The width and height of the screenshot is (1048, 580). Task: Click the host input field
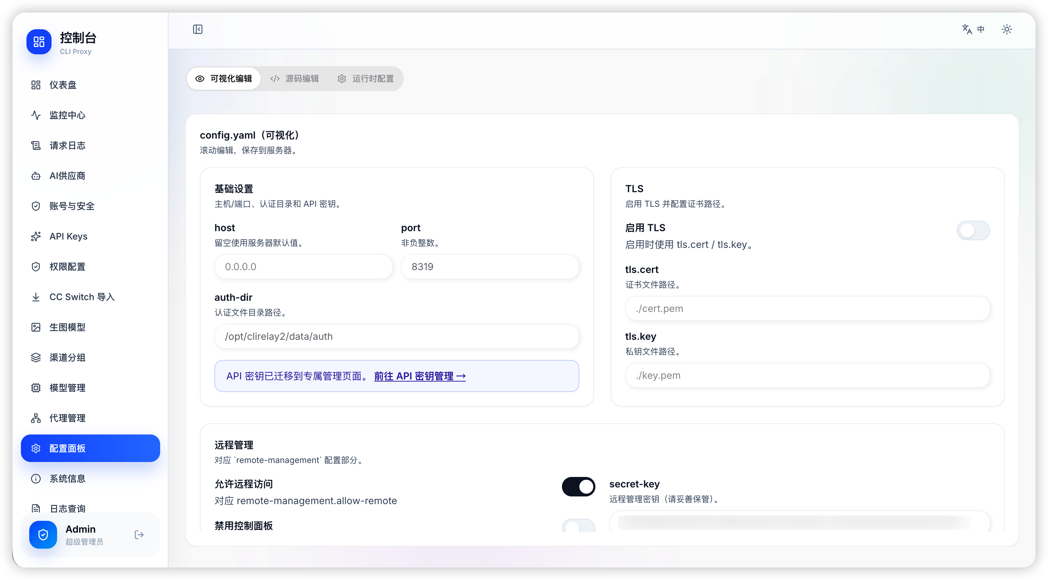coord(303,266)
